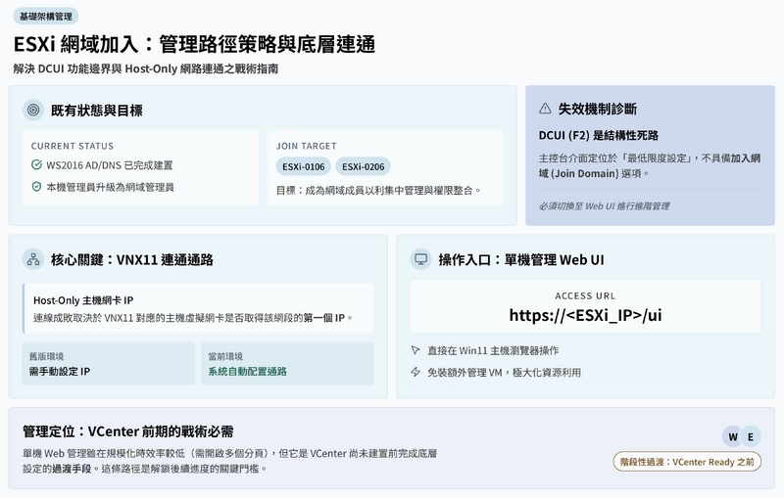The height and width of the screenshot is (498, 784).
Task: Click the target icon beside 既有狀態與目標
Action: [x=33, y=110]
